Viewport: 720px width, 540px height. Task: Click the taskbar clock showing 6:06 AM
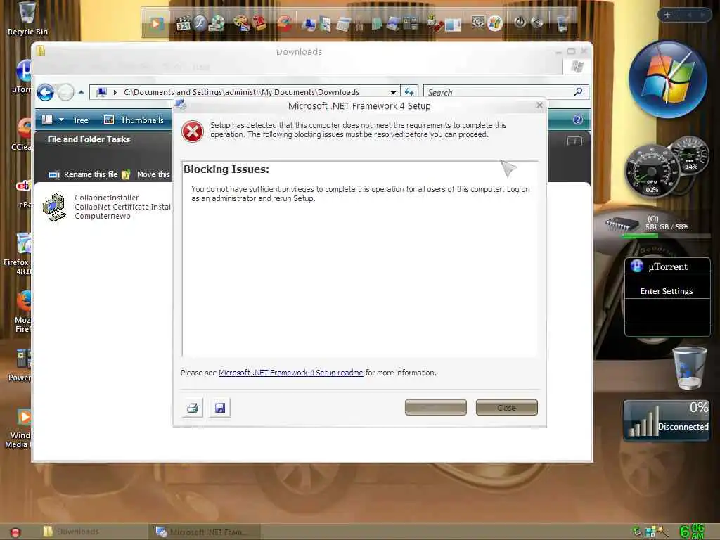pos(692,532)
